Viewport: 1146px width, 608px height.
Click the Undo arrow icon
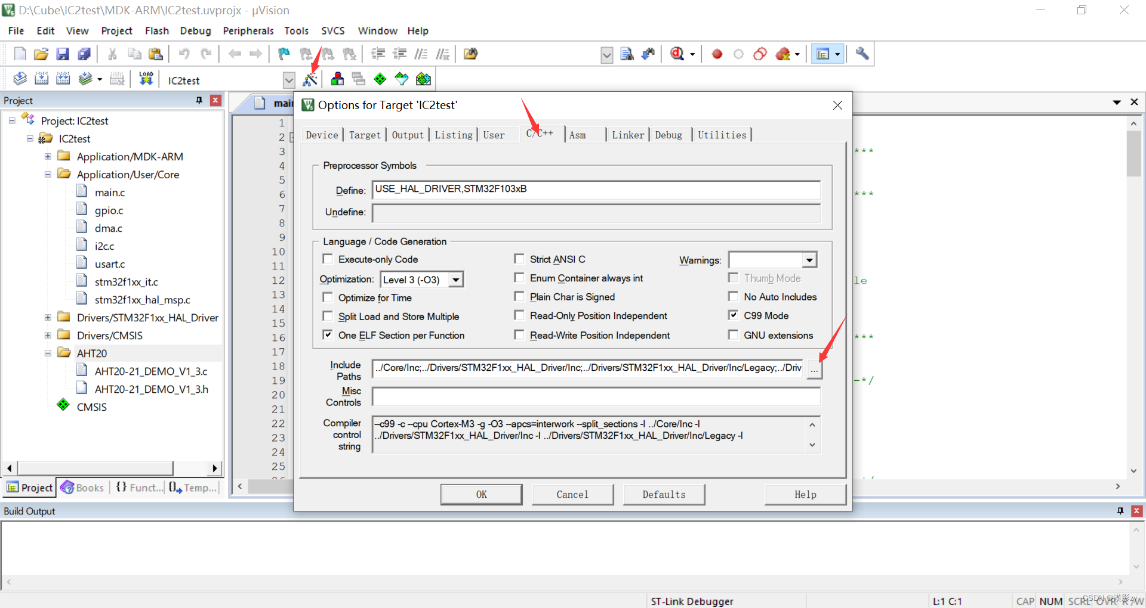[x=184, y=54]
